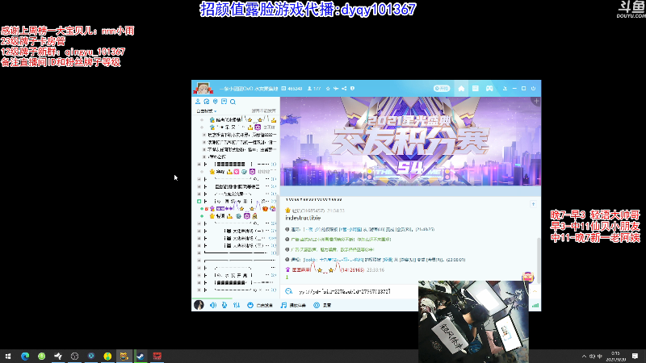
Task: Click the scroll-to-top arrow in chat area
Action: click(533, 204)
